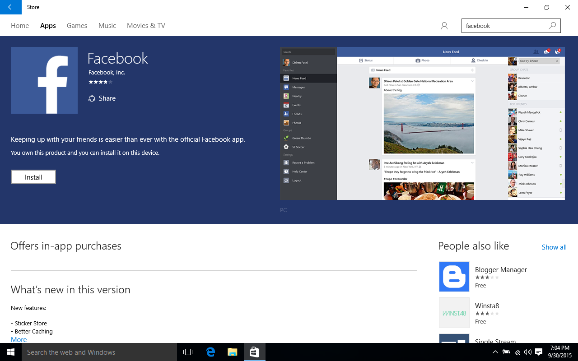Open the Movies & TV tab
This screenshot has height=361, width=578.
tap(146, 26)
